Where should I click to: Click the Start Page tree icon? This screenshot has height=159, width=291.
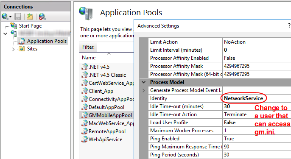point(14,25)
